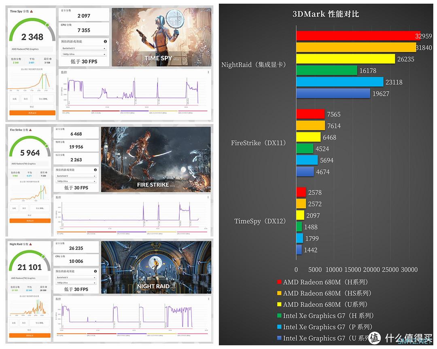Viewport: 437px width, 349px height.
Task: Click the Fire Strike score gauge showing 5 964
Action: click(30, 147)
